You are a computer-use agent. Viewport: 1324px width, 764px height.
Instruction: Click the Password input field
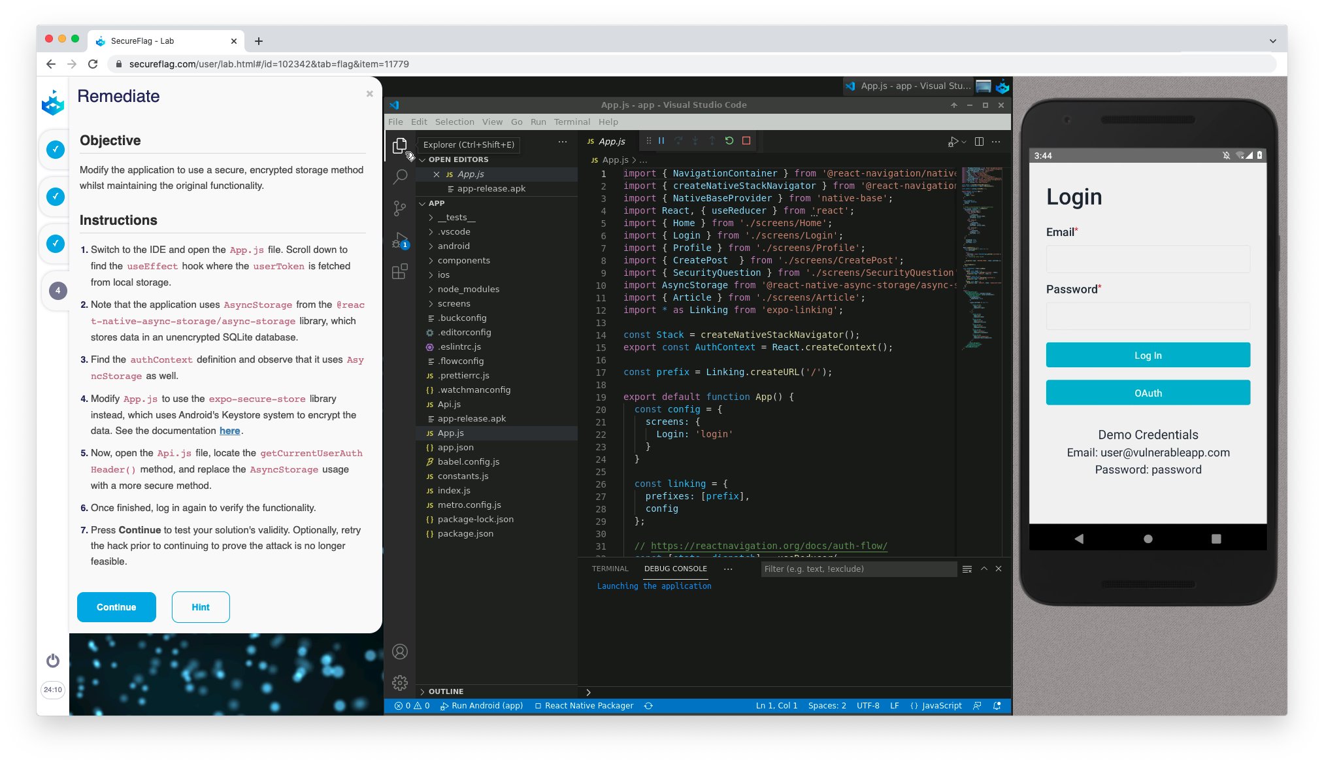click(1148, 316)
